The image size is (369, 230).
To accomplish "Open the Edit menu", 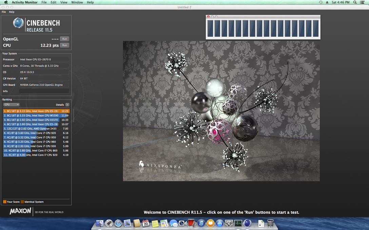I will [x=54, y=2].
